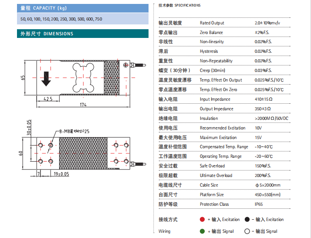Image resolution: width=311 pixels, height=238 pixels.
Task: Click the black −输入 Excitation dot
Action: pyautogui.click(x=247, y=219)
